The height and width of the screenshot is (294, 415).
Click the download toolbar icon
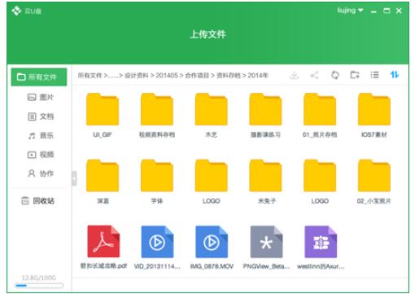[x=294, y=75]
